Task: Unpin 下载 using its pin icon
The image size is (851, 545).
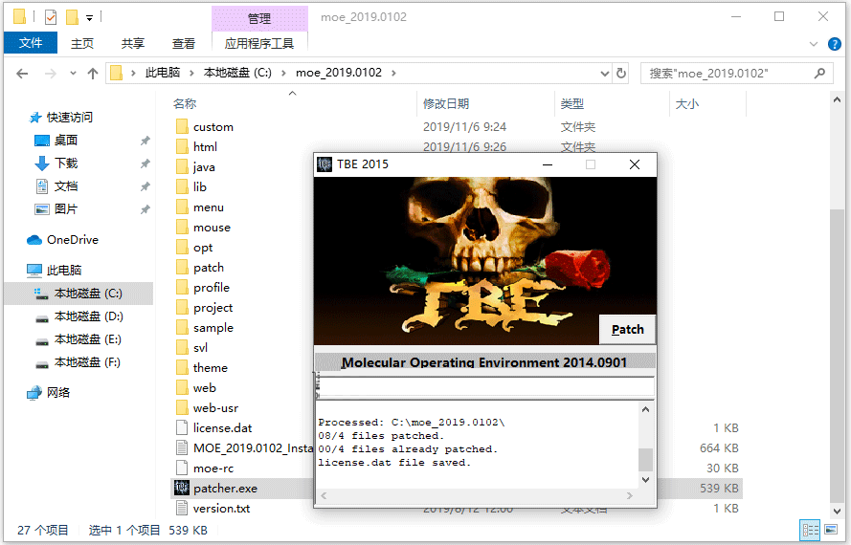Action: pos(145,163)
